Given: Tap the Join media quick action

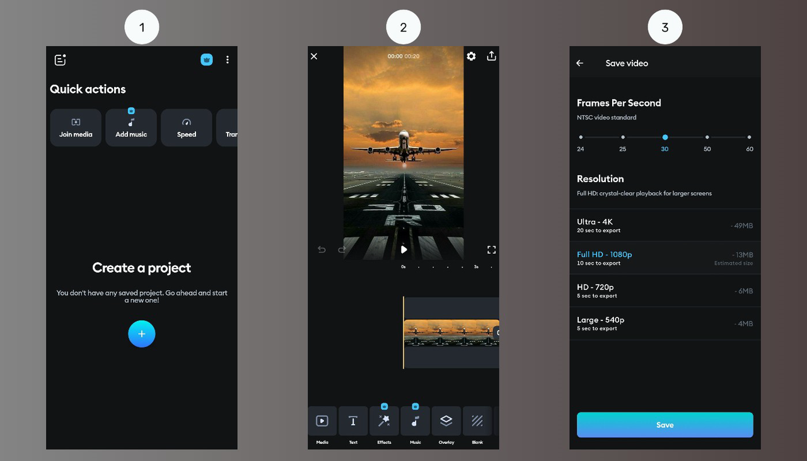Looking at the screenshot, I should (75, 127).
